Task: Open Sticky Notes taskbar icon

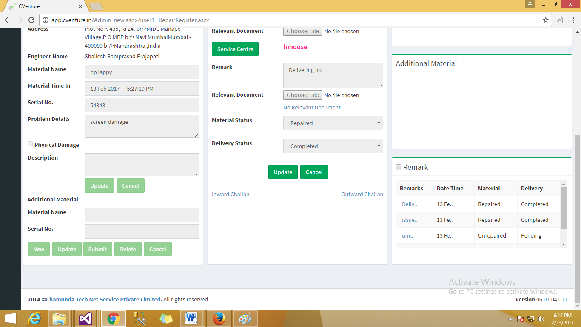Action: click(166, 318)
